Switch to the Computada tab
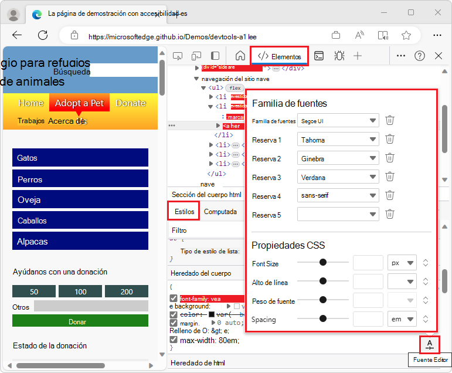 click(x=220, y=212)
